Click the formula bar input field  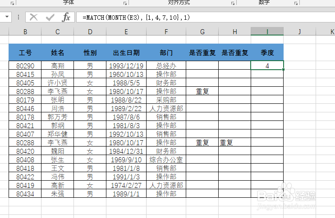(205, 17)
